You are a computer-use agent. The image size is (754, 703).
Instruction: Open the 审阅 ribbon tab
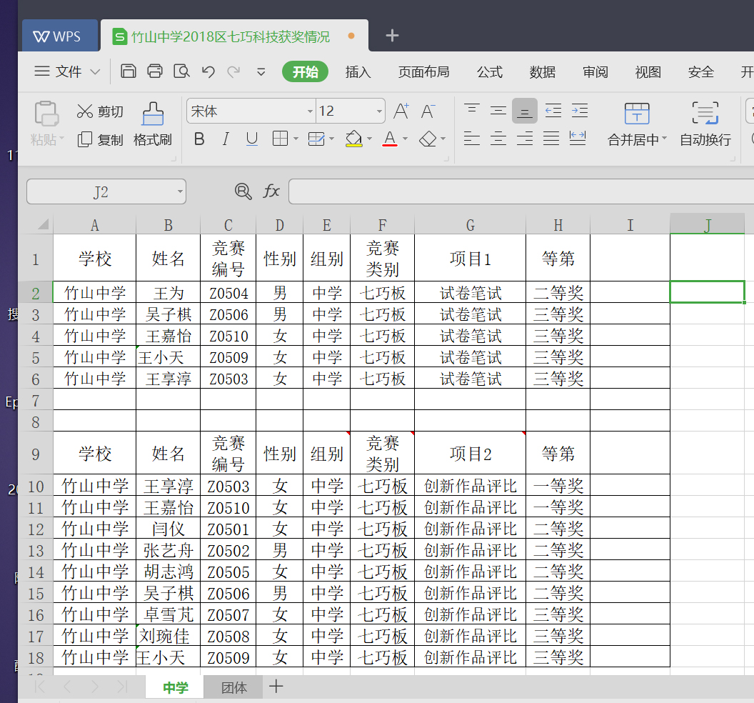click(595, 72)
